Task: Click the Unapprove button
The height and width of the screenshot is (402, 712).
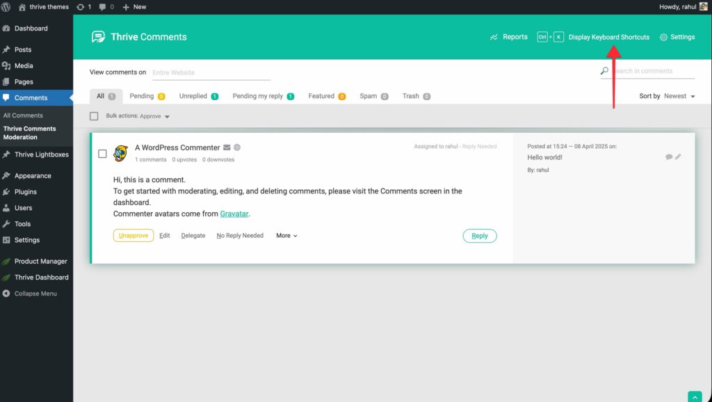Action: (133, 236)
